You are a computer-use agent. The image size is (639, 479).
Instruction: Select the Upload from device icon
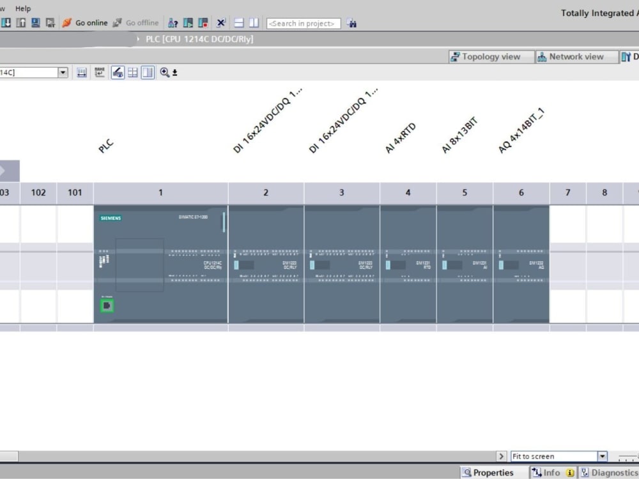[x=21, y=22]
